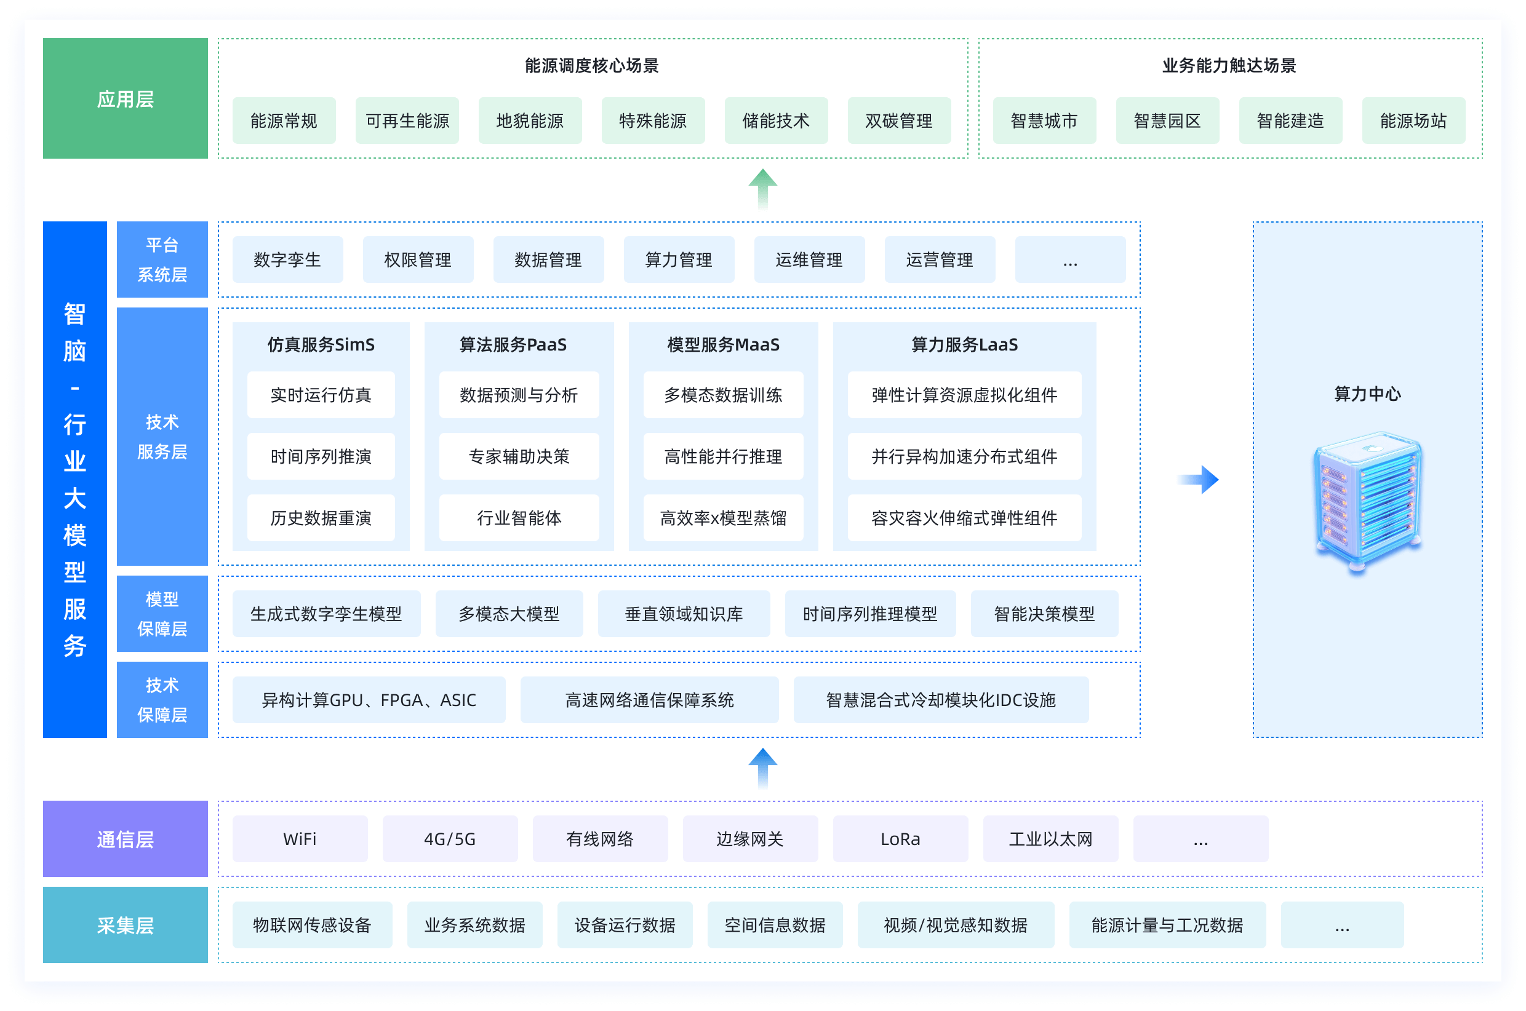Screen dimensions: 1526x1011
Task: Select 多模态大模型 in 模型保障层
Action: tap(509, 614)
